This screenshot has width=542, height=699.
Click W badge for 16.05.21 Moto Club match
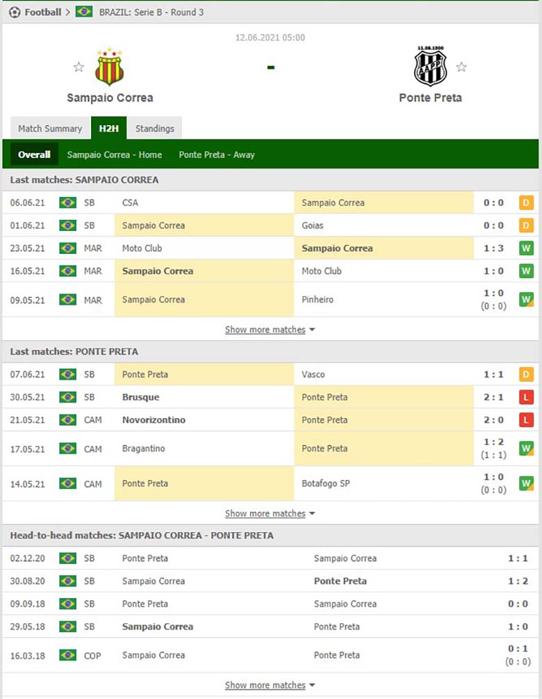point(526,271)
